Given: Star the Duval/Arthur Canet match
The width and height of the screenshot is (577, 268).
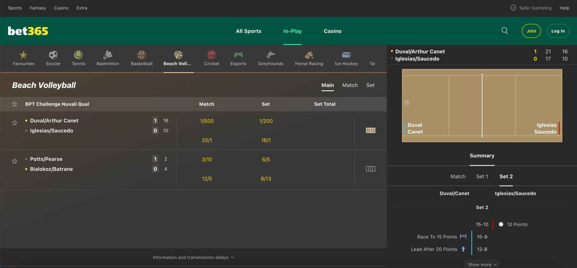Looking at the screenshot, I should pos(14,123).
